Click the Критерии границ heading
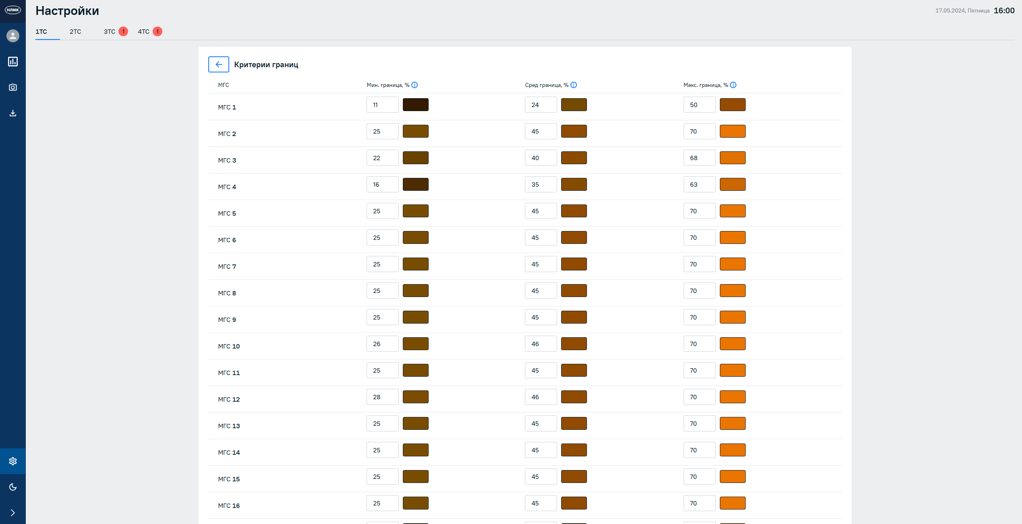 [x=266, y=64]
